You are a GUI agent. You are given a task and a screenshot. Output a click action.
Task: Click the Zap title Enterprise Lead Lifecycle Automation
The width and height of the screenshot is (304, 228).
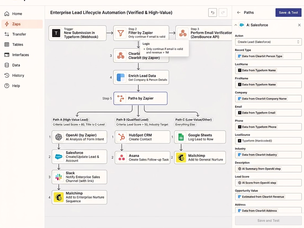click(x=111, y=13)
